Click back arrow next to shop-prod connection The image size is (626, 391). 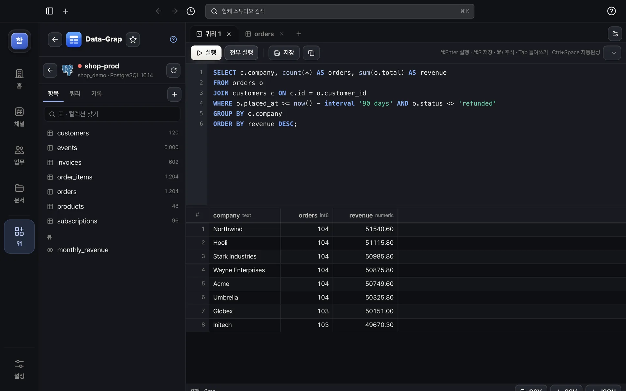(50, 70)
